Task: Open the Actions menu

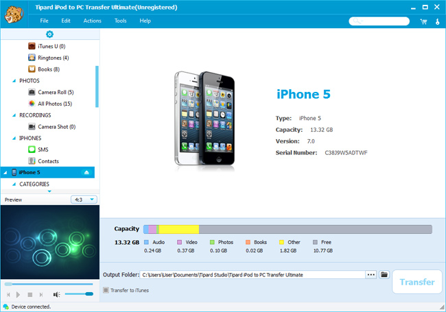Action: (92, 21)
